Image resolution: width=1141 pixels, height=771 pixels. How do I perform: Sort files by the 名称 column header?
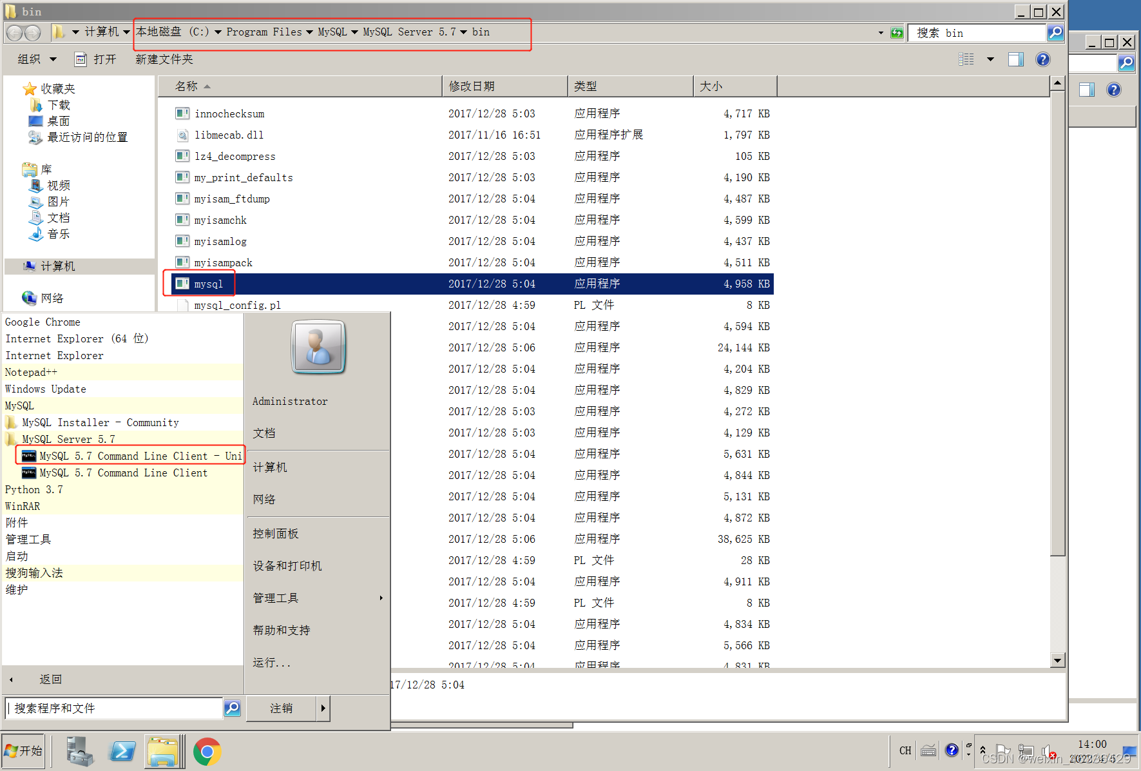(x=300, y=86)
